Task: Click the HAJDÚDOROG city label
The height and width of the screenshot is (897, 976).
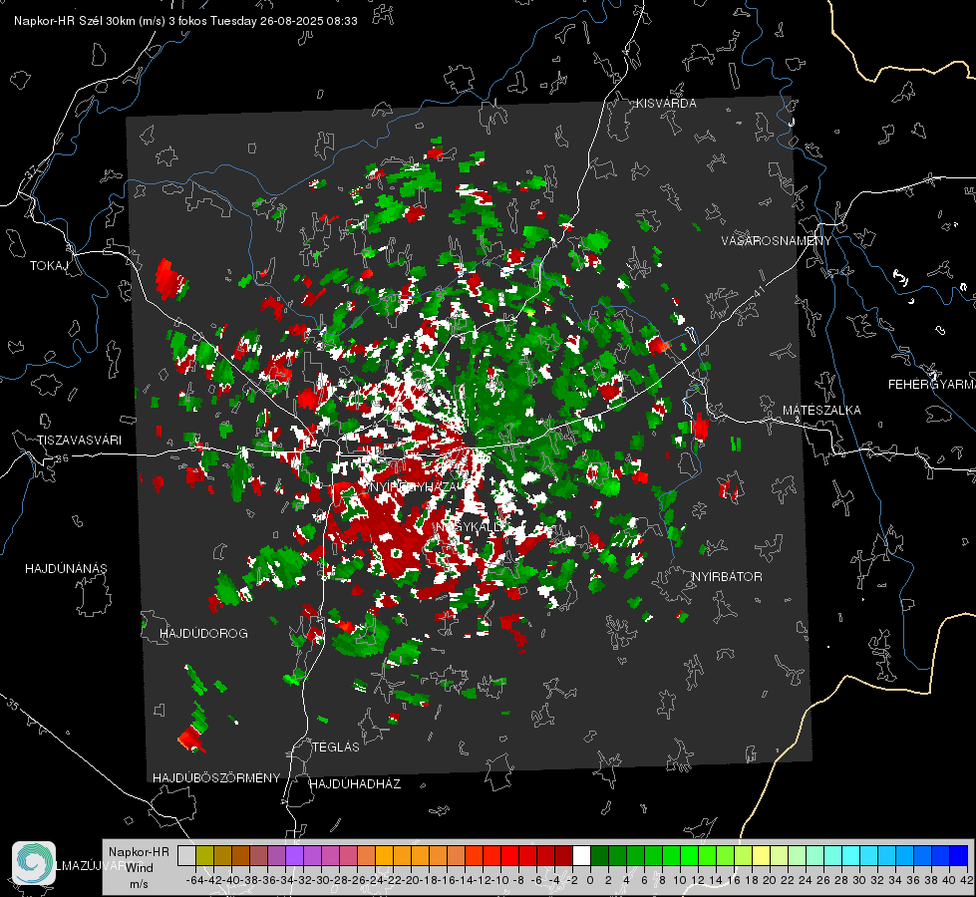Action: [x=203, y=634]
